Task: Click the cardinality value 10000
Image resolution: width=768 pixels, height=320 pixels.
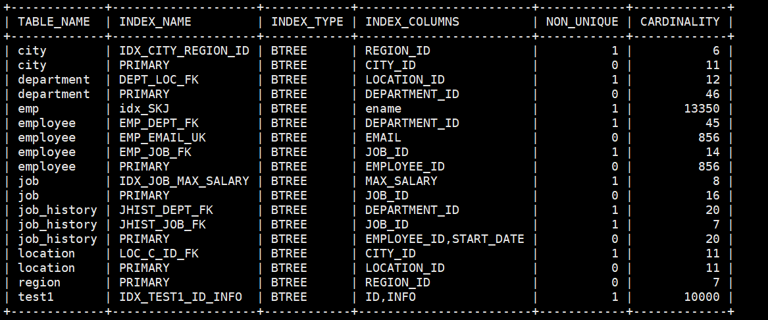Action: [x=702, y=297]
